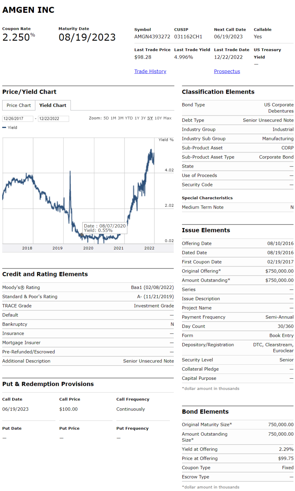This screenshot has height=491, width=295.
Task: Open the Prospectus link
Action: (227, 71)
